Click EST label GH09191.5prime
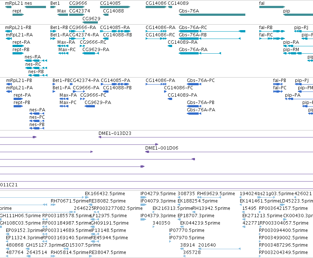Image resolution: width=313 pixels, height=258 pixels. tap(110, 223)
